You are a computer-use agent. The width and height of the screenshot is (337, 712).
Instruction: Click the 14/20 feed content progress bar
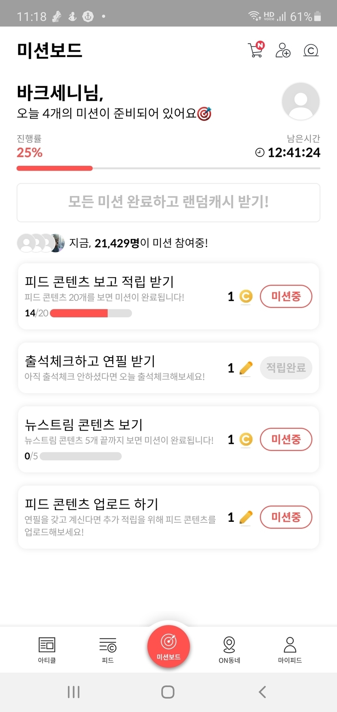[x=91, y=313]
